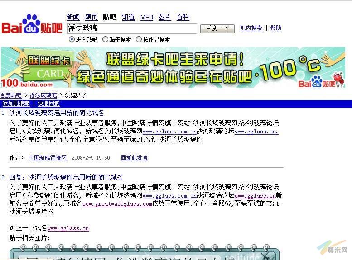The image size is (352, 260).
Task: Open the 网页 tab link
Action: (92, 17)
